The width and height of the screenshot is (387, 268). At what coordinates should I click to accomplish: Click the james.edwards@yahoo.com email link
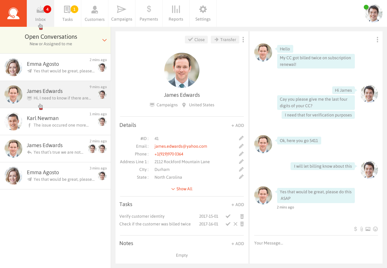coord(181,146)
